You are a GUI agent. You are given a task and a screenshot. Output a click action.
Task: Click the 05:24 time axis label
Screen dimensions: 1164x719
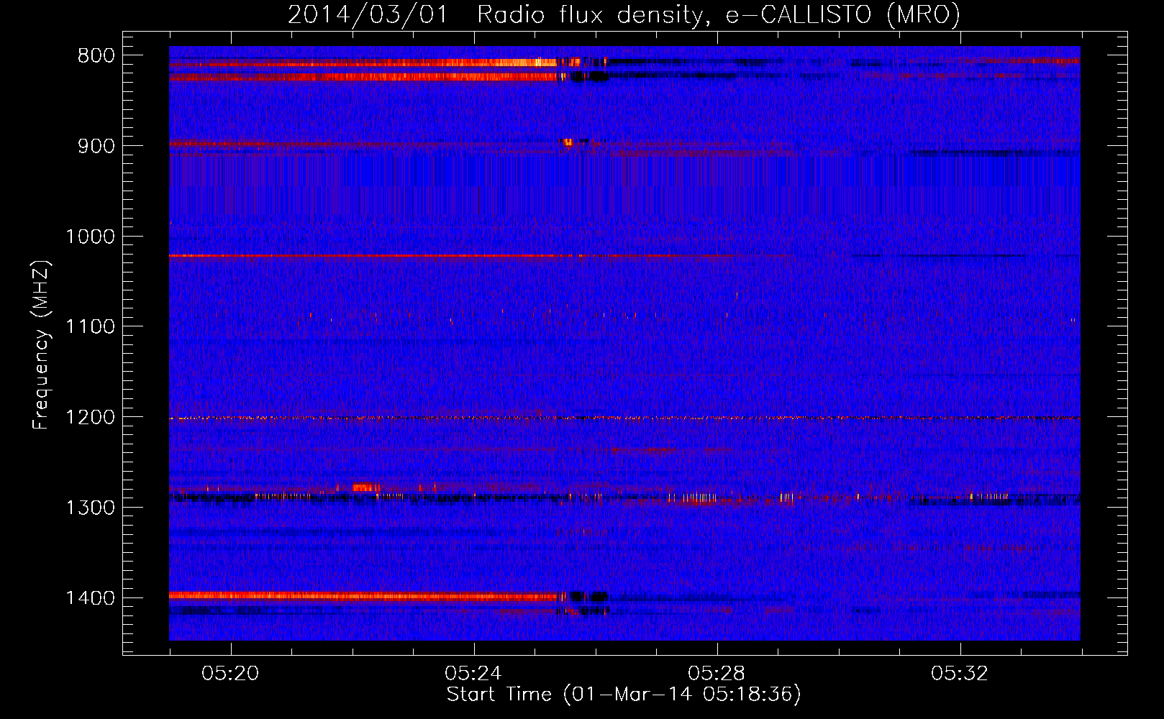[473, 674]
